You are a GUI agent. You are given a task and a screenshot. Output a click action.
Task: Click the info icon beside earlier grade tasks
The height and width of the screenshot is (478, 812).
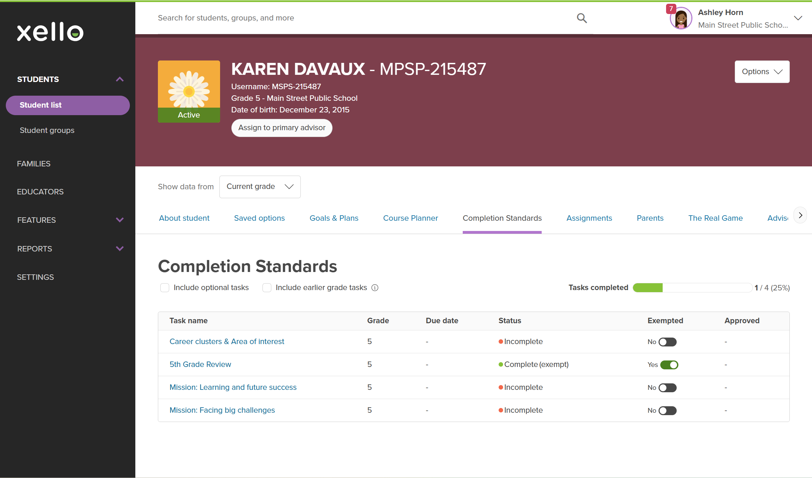pyautogui.click(x=375, y=288)
